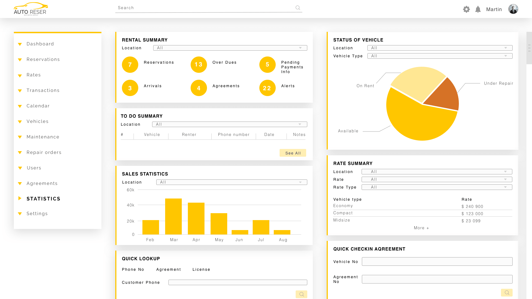
Task: Open the settings gear icon
Action: pos(466,9)
